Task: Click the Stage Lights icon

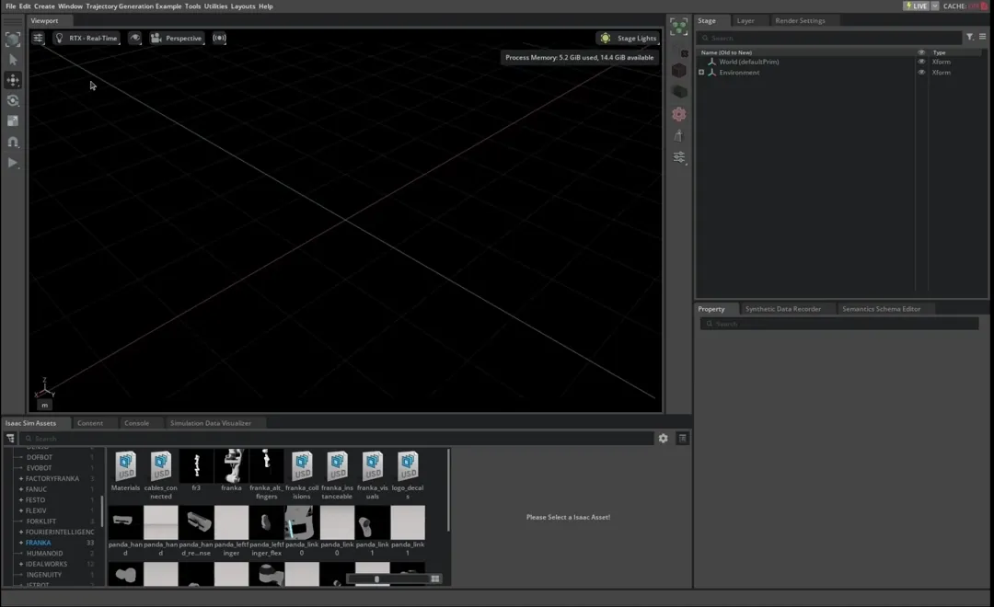Action: [x=605, y=38]
